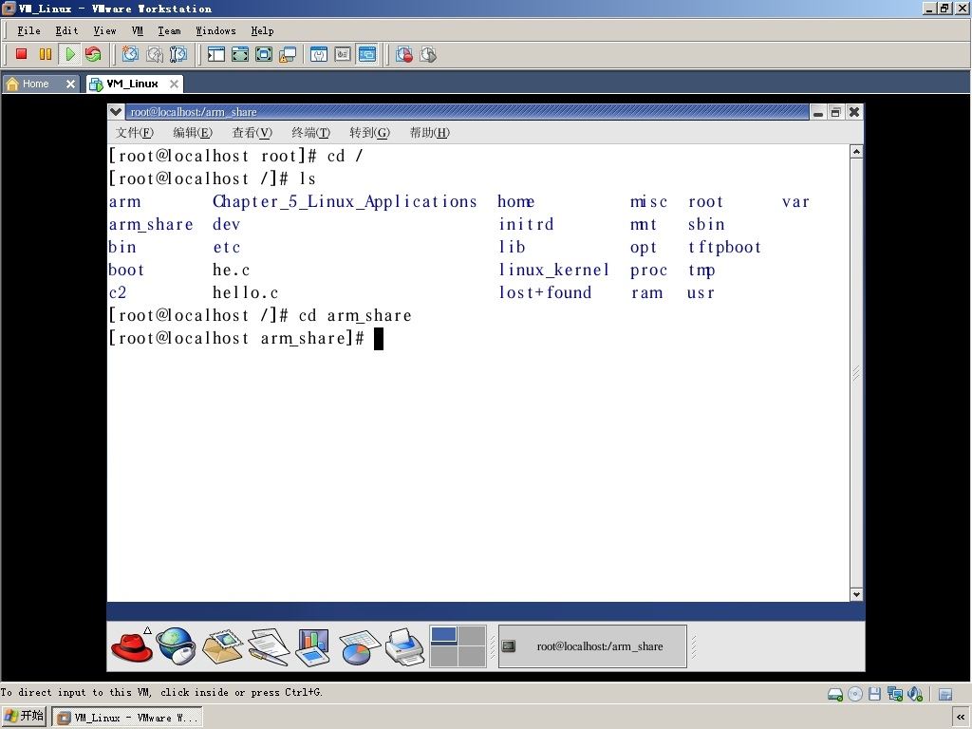The image size is (972, 729).
Task: Click the linux_kernel directory name
Action: pos(553,271)
